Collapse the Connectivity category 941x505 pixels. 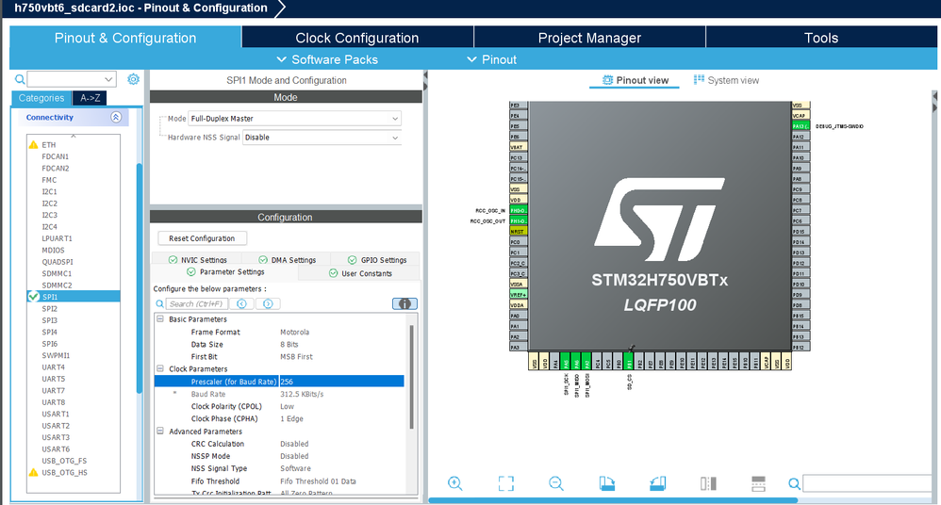(x=116, y=118)
